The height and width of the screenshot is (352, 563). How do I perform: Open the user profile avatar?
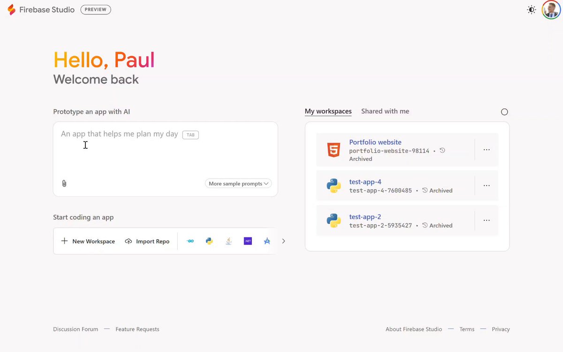pos(551,9)
